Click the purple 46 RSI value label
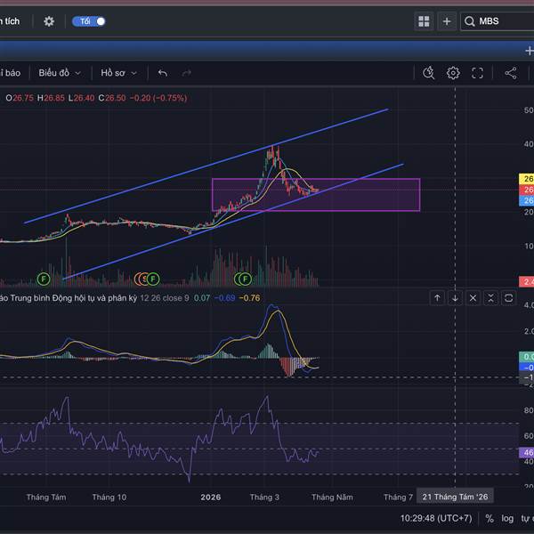534x534 pixels. click(527, 453)
